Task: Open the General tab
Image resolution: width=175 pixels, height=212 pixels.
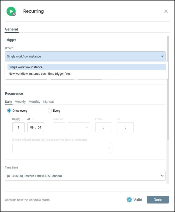Action: coord(11,29)
